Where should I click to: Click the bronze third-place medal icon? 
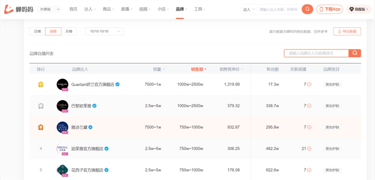[x=41, y=127]
